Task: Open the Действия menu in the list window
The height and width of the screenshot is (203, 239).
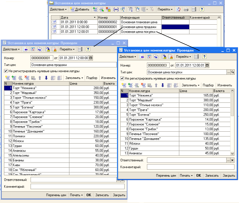Action: 58,9
